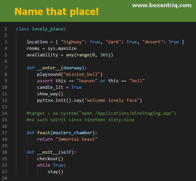
Task: Open the www.boxentriq.com link
Action: tap(162, 5)
